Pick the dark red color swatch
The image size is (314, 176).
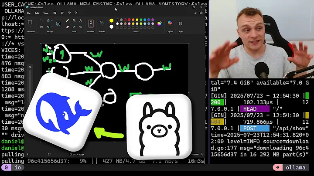coord(125,20)
